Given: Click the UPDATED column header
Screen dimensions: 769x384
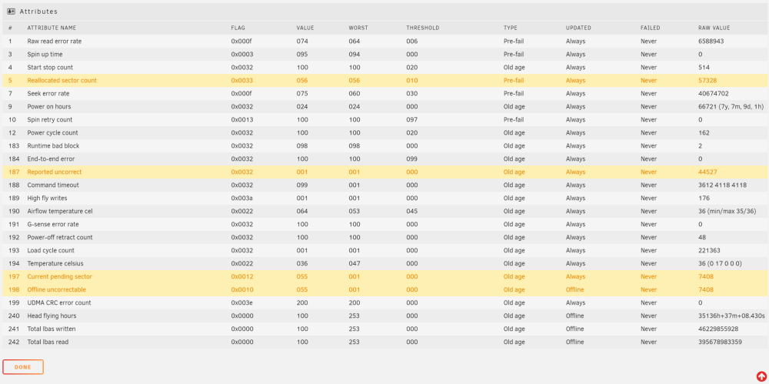Looking at the screenshot, I should [x=578, y=28].
